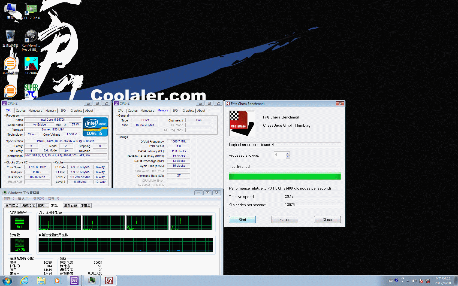This screenshot has height=286, width=458.
Task: Click the green benchmark progress bar
Action: (x=285, y=176)
